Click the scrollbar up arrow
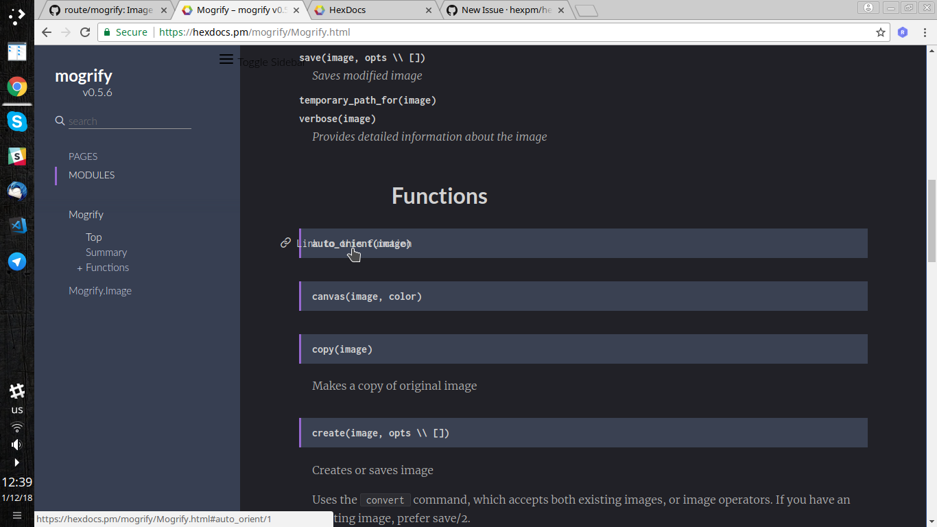Image resolution: width=937 pixels, height=527 pixels. coord(932,50)
